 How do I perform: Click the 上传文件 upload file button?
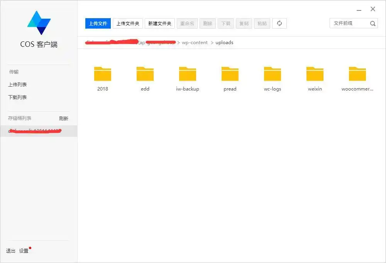[98, 23]
